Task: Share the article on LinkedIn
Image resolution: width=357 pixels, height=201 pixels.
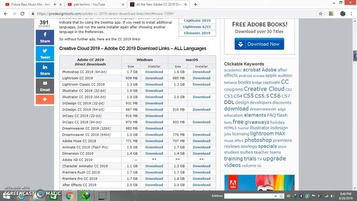Action: [x=45, y=70]
